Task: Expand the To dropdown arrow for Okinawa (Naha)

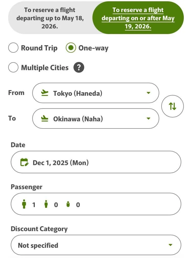Action: coord(148,119)
